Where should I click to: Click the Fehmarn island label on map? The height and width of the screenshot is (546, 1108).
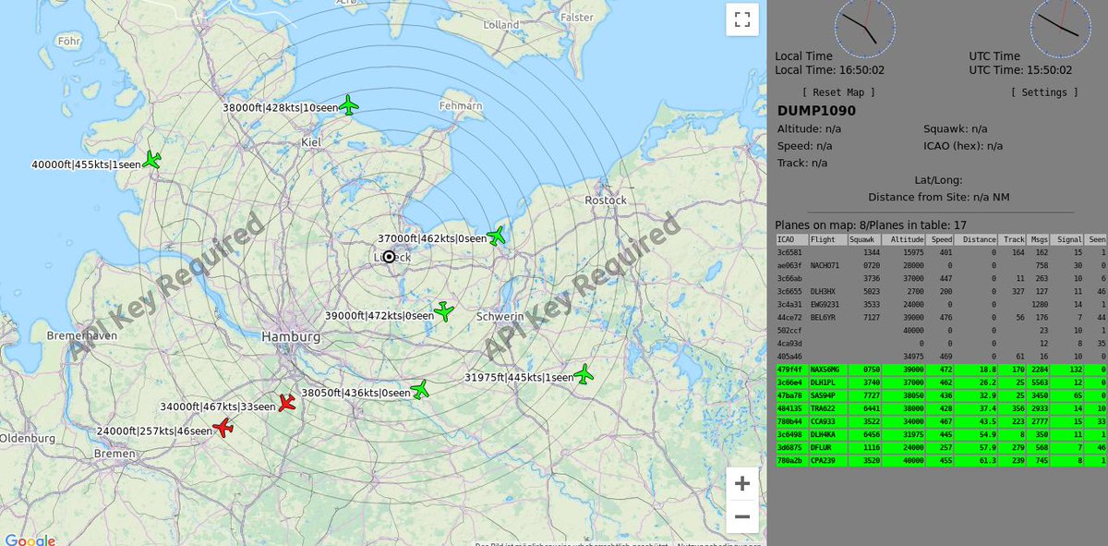coord(461,106)
